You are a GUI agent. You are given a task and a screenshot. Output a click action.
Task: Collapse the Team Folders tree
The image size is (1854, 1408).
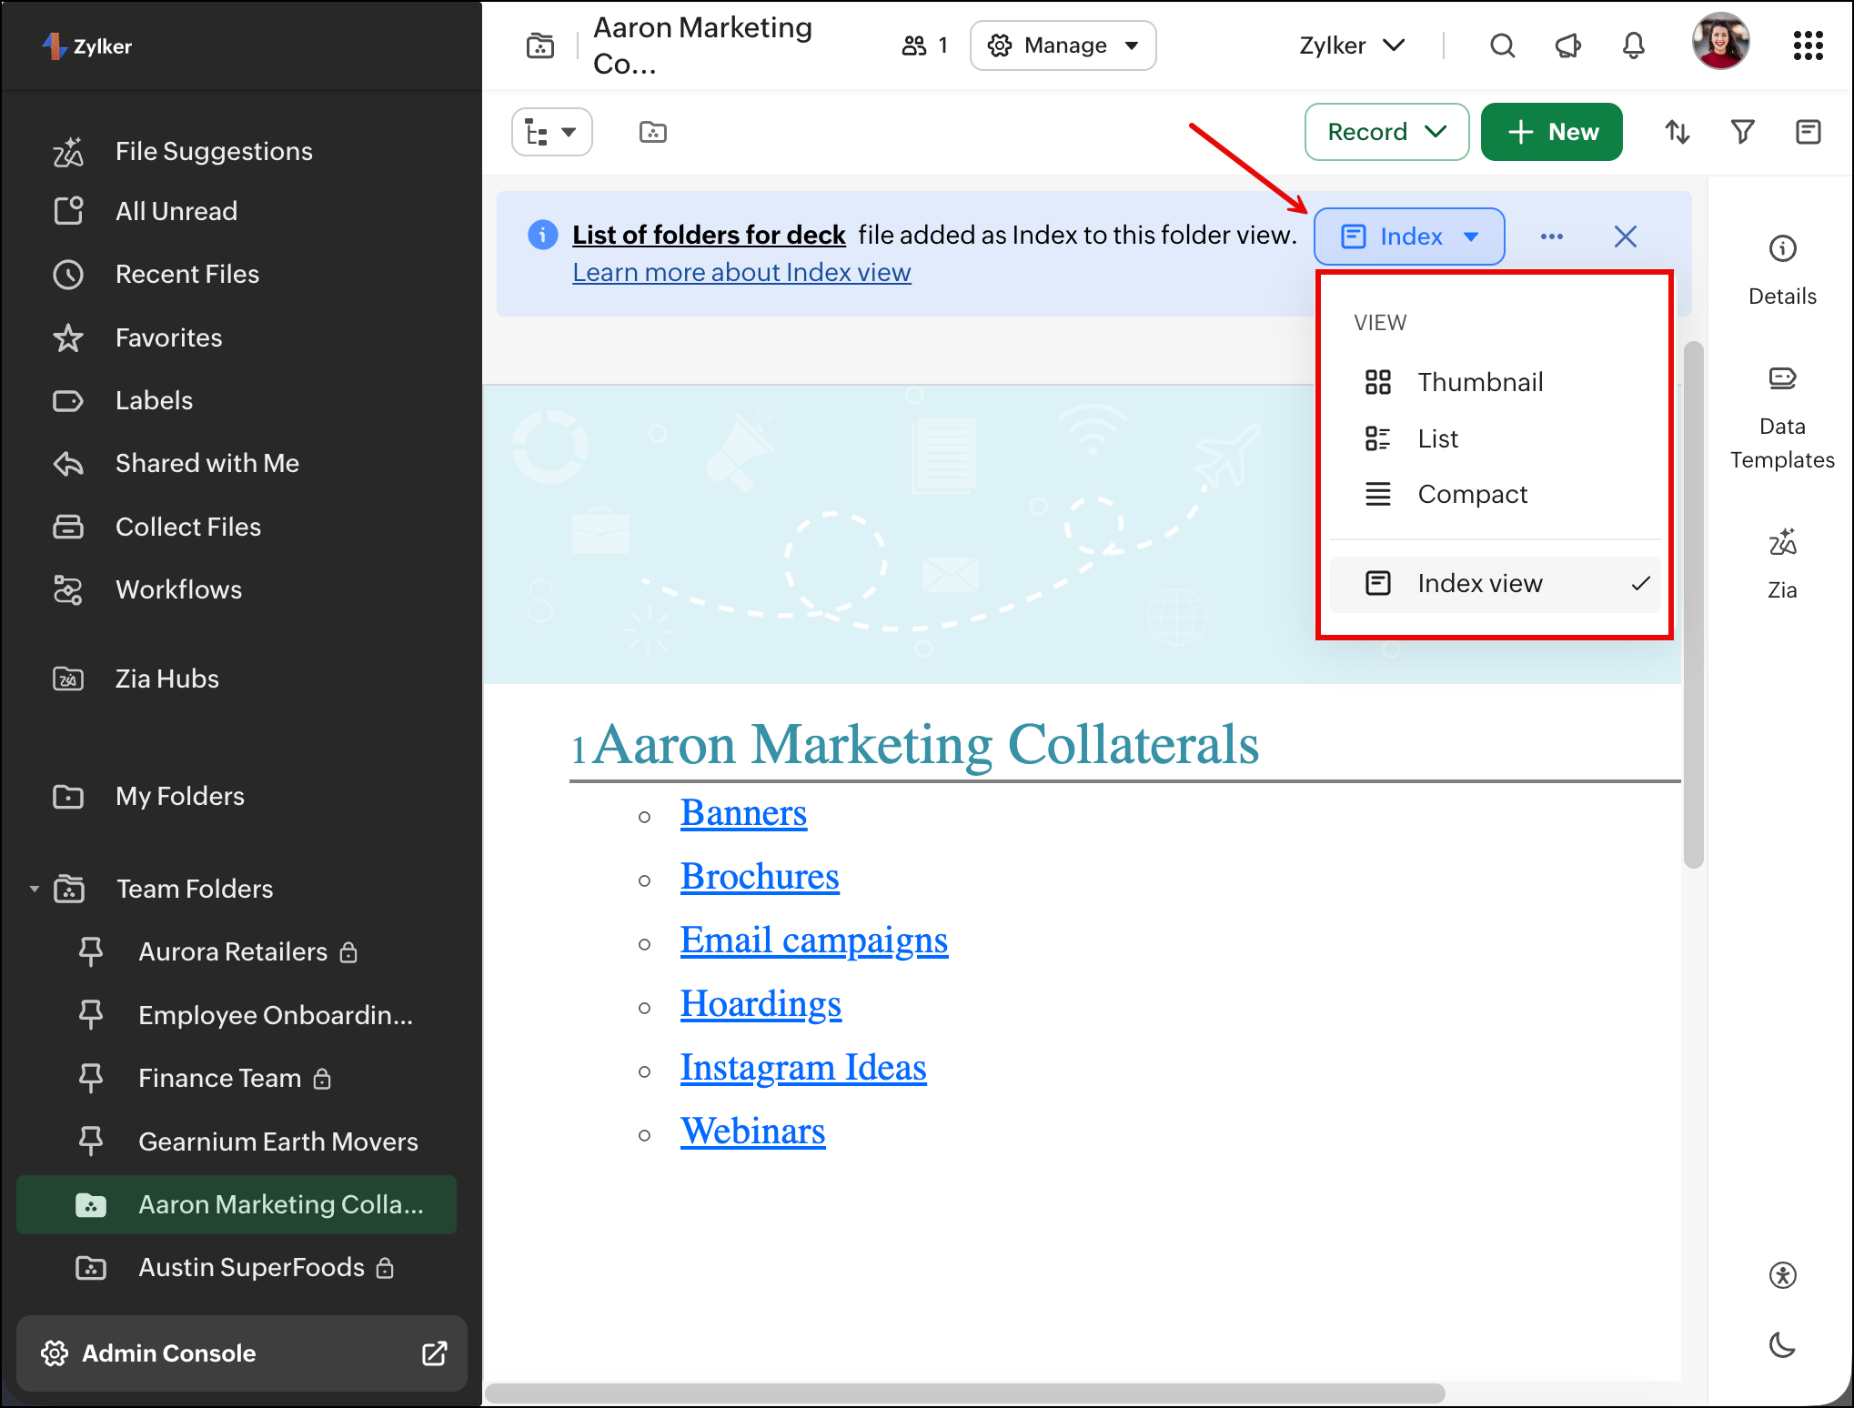pyautogui.click(x=35, y=889)
